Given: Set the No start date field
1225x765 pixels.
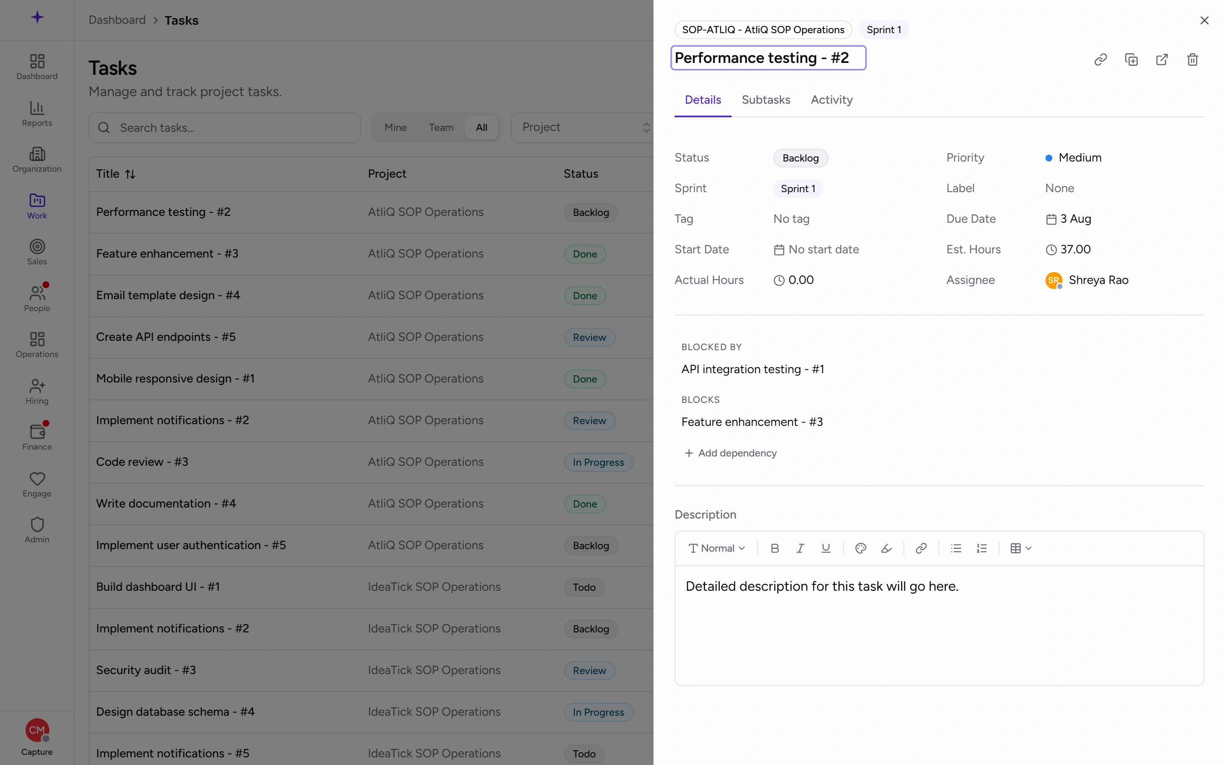Looking at the screenshot, I should (816, 249).
